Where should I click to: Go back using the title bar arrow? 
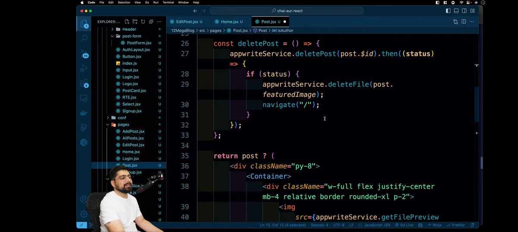(x=196, y=11)
